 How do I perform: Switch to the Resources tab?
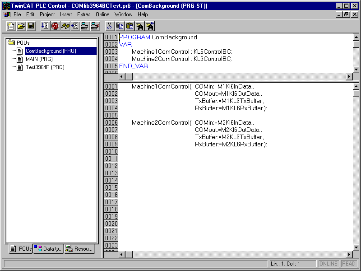tap(80, 249)
